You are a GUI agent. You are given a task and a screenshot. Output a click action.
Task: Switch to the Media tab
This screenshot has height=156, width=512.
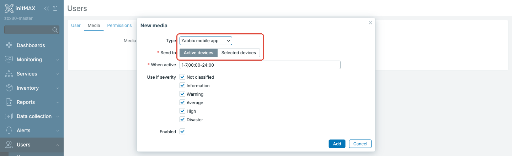(x=94, y=26)
